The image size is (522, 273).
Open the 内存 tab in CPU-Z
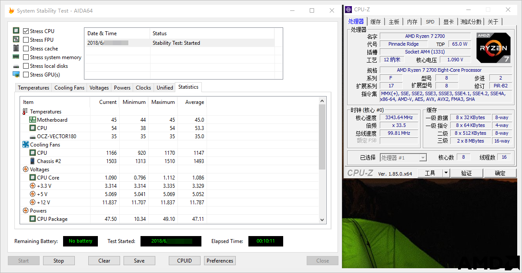(x=412, y=22)
